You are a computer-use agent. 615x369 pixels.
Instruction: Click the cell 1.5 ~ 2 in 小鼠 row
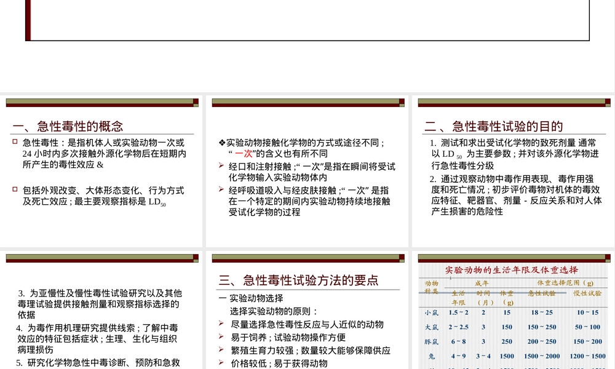pos(459,312)
